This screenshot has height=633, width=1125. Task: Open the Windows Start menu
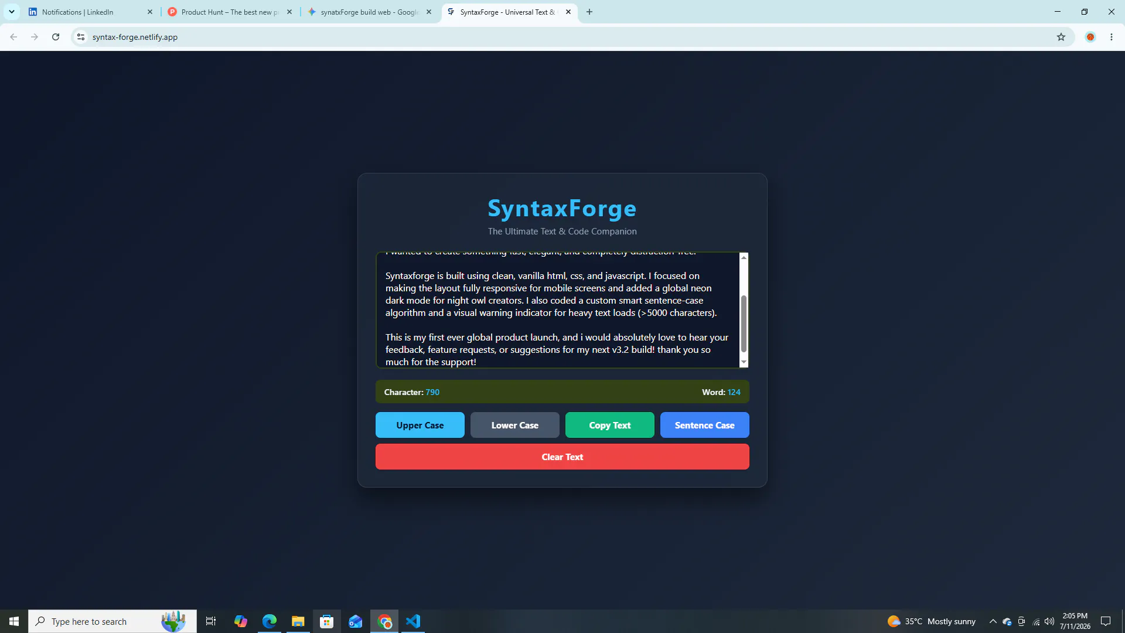(x=14, y=621)
